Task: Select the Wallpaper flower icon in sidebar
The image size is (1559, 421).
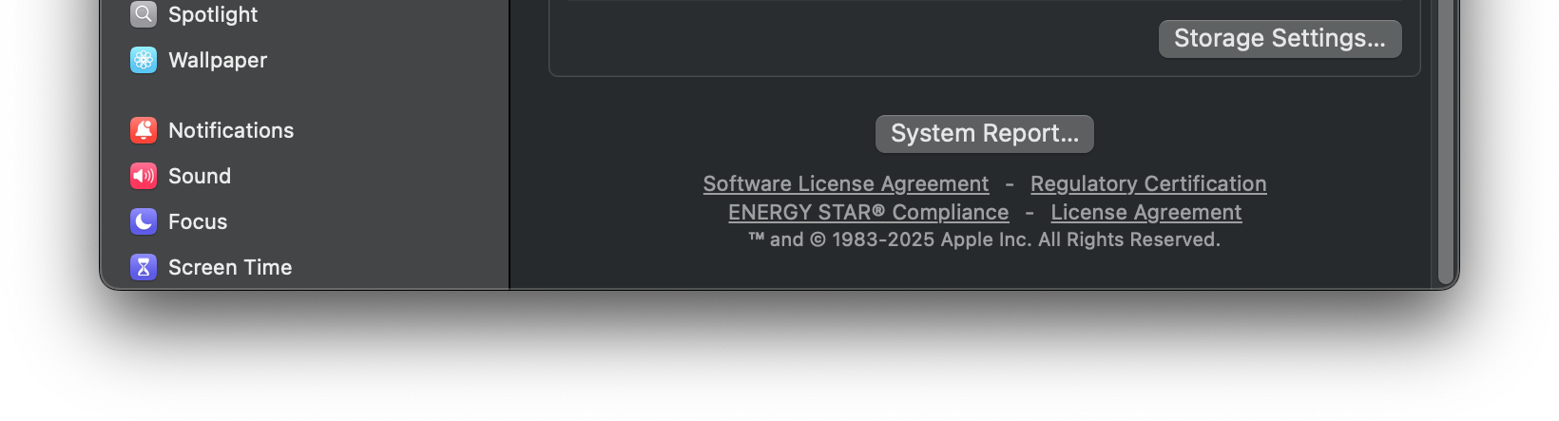Action: [144, 60]
